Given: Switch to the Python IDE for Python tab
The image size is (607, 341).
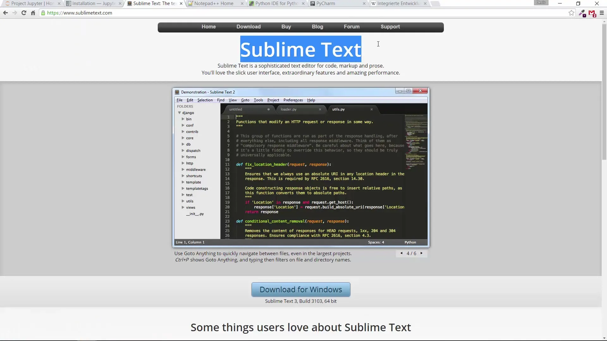Looking at the screenshot, I should click(x=277, y=3).
